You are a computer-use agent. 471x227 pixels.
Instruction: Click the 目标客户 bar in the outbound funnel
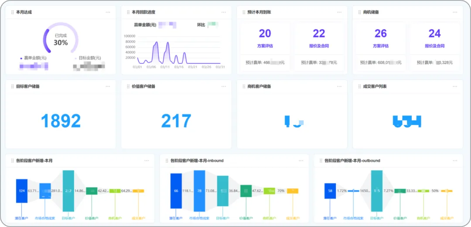(x=376, y=191)
